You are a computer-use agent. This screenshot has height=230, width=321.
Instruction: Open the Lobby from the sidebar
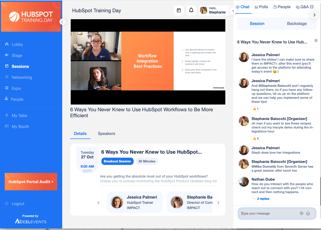(x=17, y=44)
